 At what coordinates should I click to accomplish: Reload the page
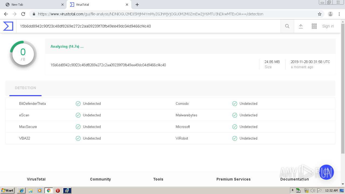tap(23, 14)
